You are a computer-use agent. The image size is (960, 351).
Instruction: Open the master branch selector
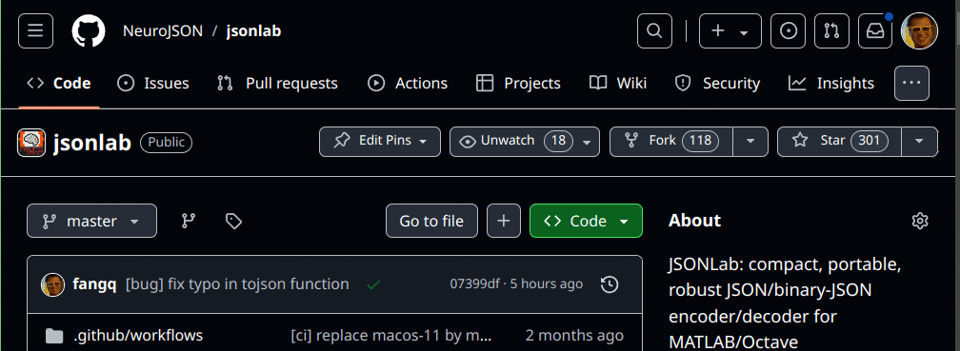pos(91,221)
